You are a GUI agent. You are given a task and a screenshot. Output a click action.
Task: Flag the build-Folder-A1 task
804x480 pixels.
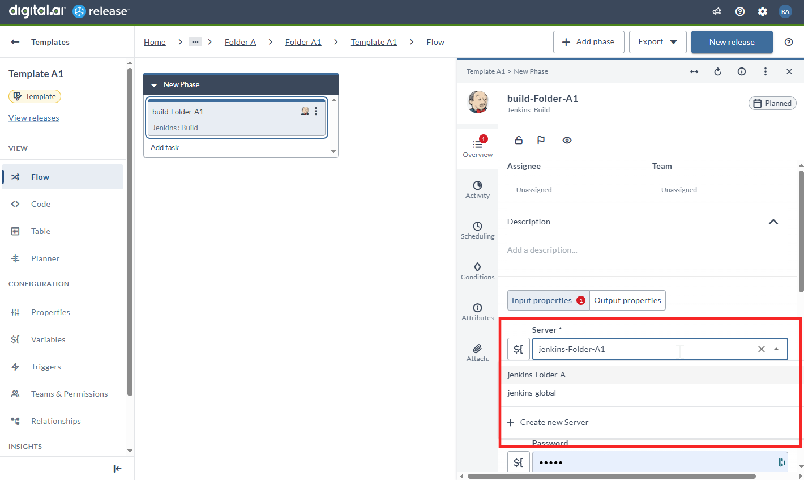tap(541, 140)
